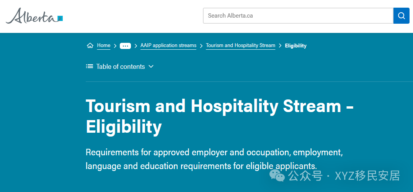Click the XYZ移民安居 watermark text
Screen dimensions: 413x192
coord(367,176)
